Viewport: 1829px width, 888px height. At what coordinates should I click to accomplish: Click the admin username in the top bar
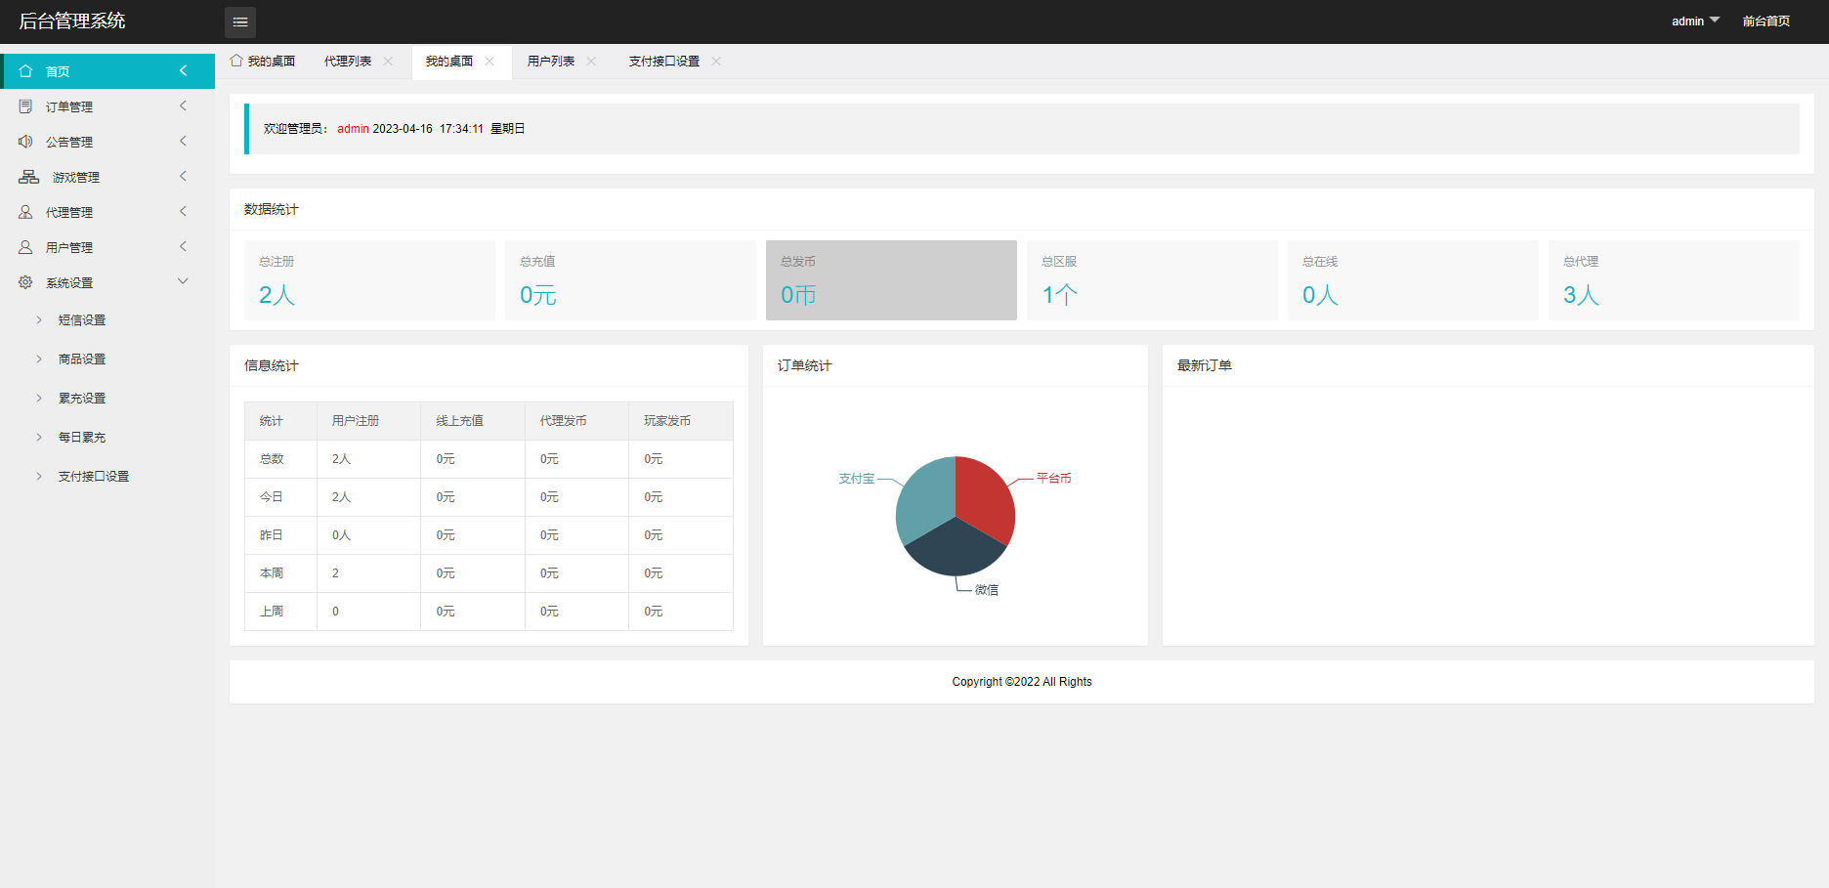click(x=1687, y=21)
